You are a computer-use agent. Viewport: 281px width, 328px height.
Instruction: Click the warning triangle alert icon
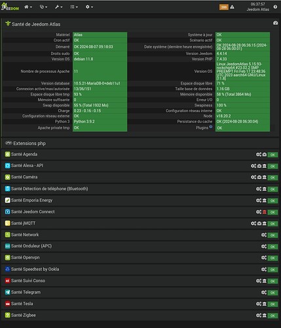(232, 7)
